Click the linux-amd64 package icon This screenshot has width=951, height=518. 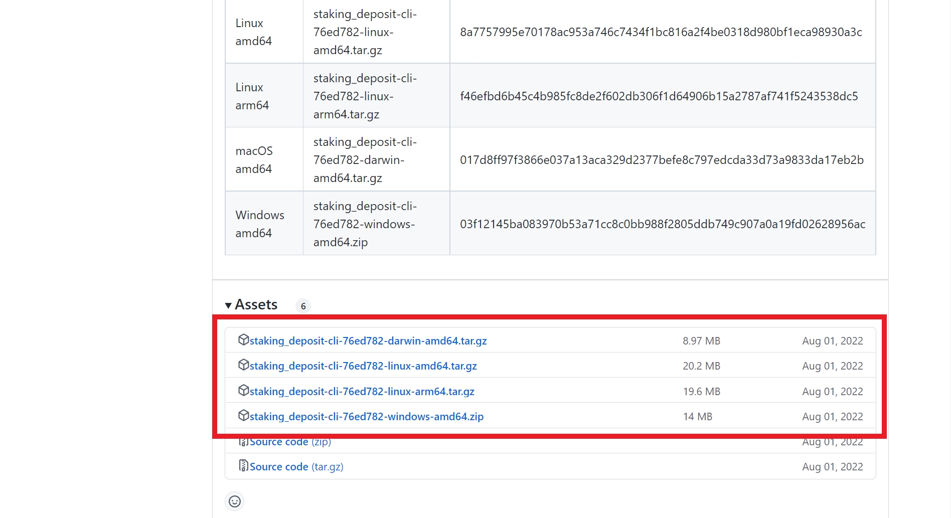point(243,365)
